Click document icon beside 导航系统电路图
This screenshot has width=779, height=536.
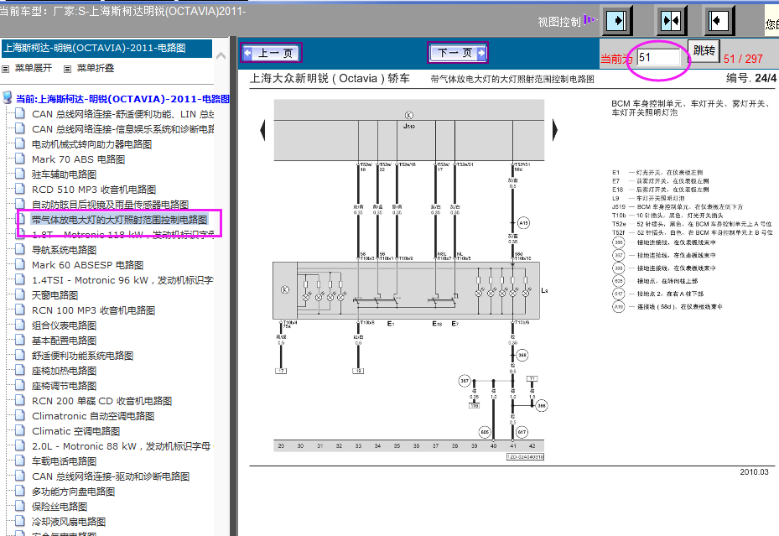tap(20, 249)
